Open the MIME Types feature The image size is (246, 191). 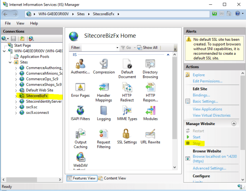click(127, 111)
